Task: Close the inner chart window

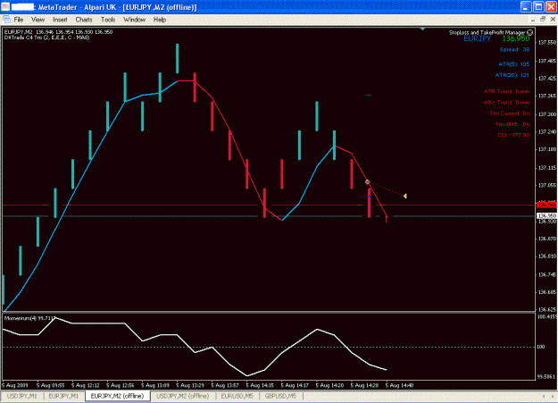Action: 553,20
